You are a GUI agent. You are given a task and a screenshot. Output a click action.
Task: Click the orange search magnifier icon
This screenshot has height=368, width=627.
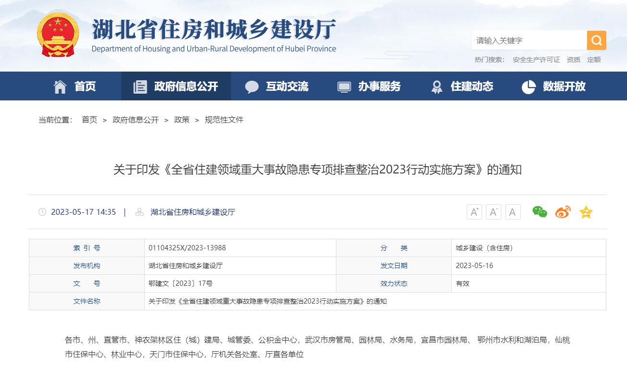[596, 40]
